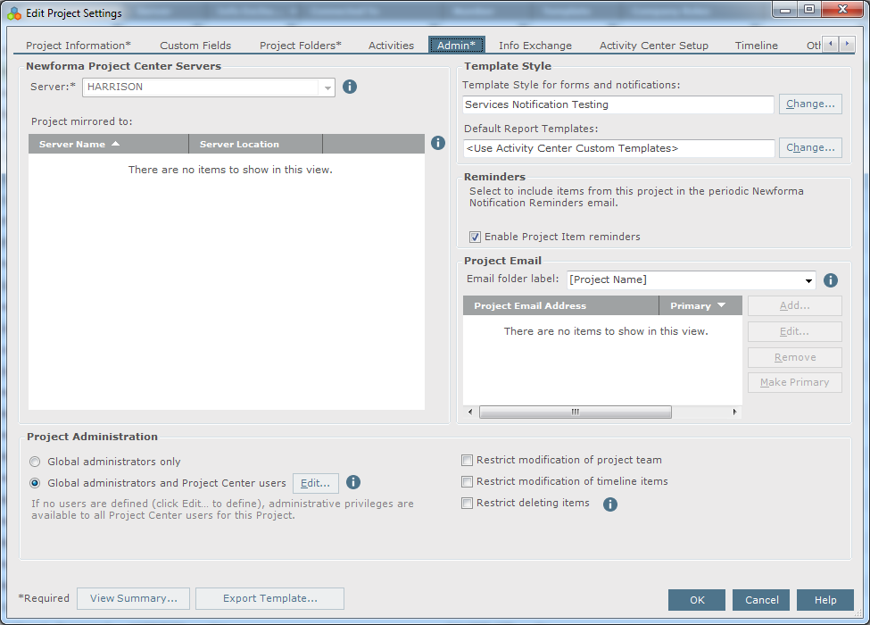The width and height of the screenshot is (870, 625).
Task: Click the email list scroll left arrow
Action: (x=470, y=412)
